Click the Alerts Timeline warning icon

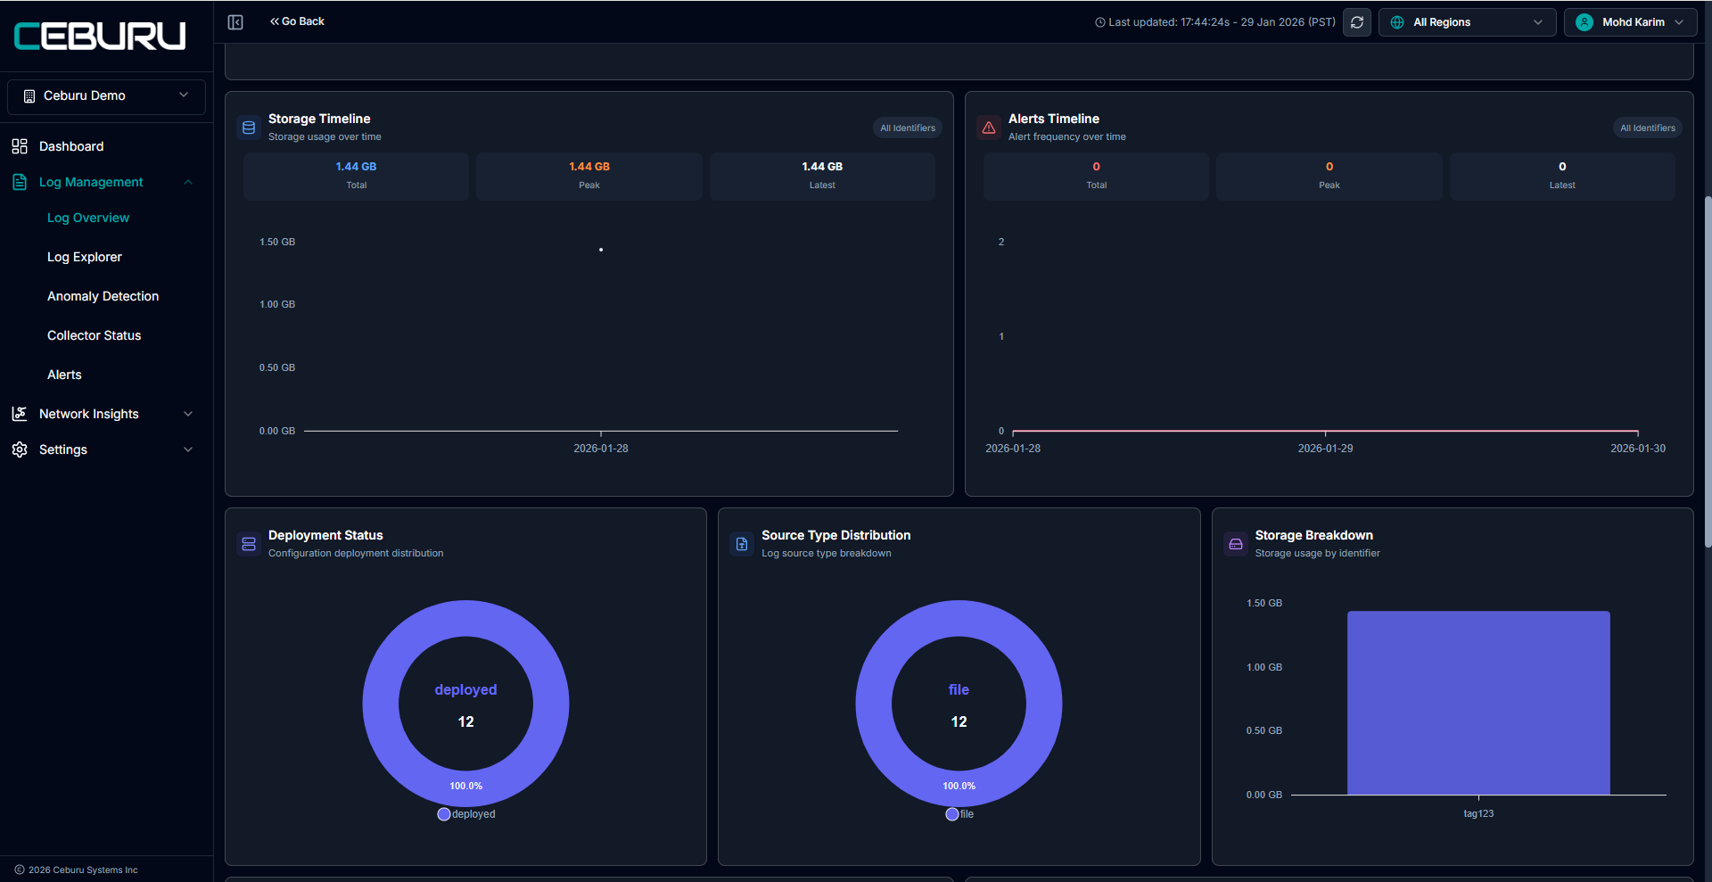pos(989,128)
